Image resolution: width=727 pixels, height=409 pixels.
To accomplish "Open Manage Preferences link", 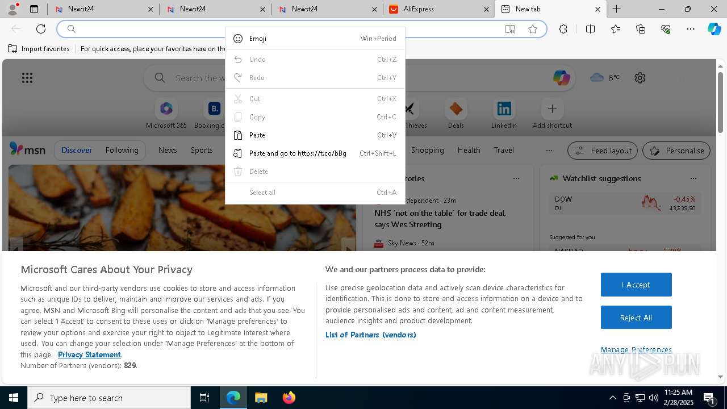I will [636, 349].
